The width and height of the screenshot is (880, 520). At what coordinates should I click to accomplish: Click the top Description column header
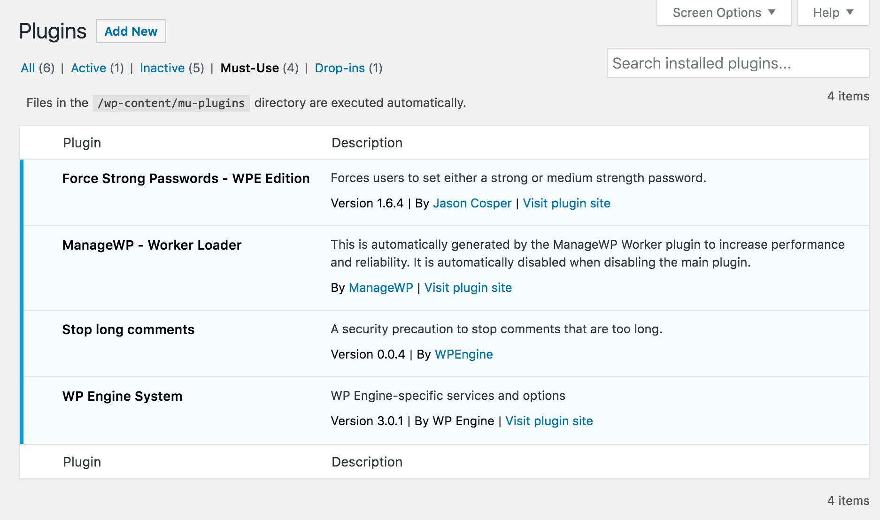(x=367, y=143)
